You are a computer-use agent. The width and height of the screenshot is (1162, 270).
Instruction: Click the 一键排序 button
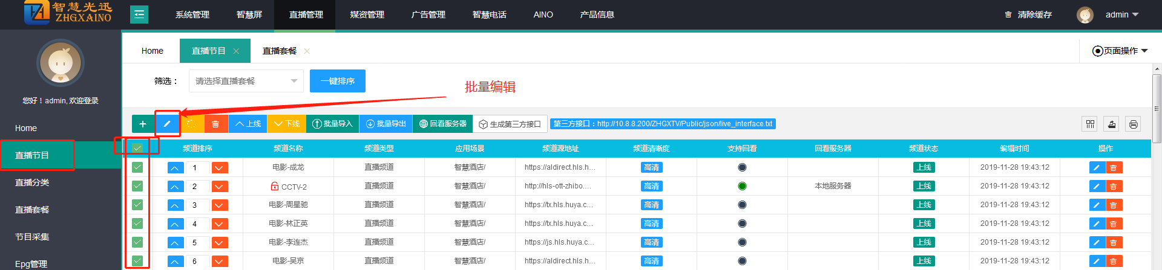click(x=337, y=81)
